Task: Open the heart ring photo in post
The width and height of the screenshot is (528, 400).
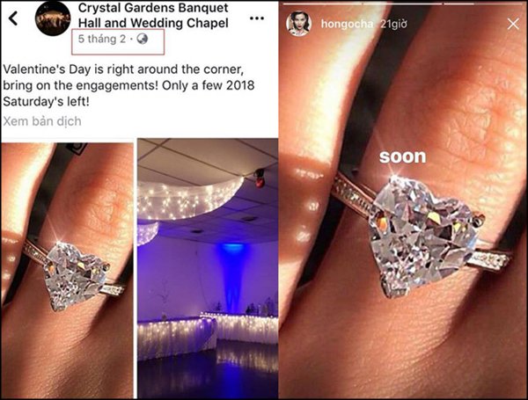Action: coord(68,270)
